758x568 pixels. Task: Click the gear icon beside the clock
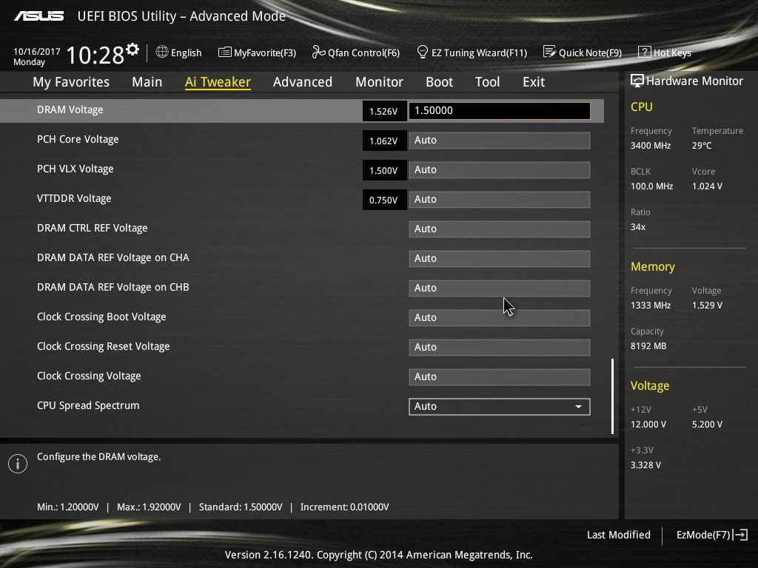tap(133, 50)
